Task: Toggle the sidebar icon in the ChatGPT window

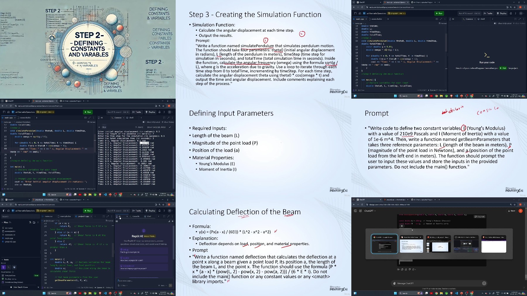Action: [x=355, y=211]
